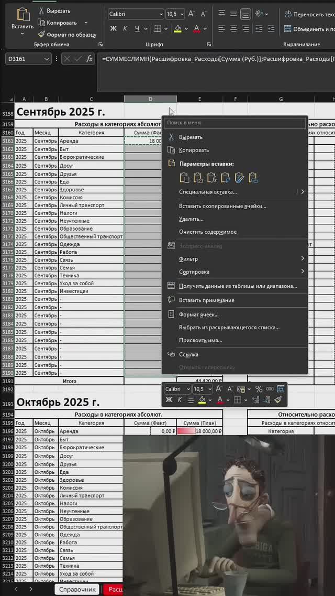Click the formula bar cancel X icon
The height and width of the screenshot is (596, 335).
click(x=67, y=59)
